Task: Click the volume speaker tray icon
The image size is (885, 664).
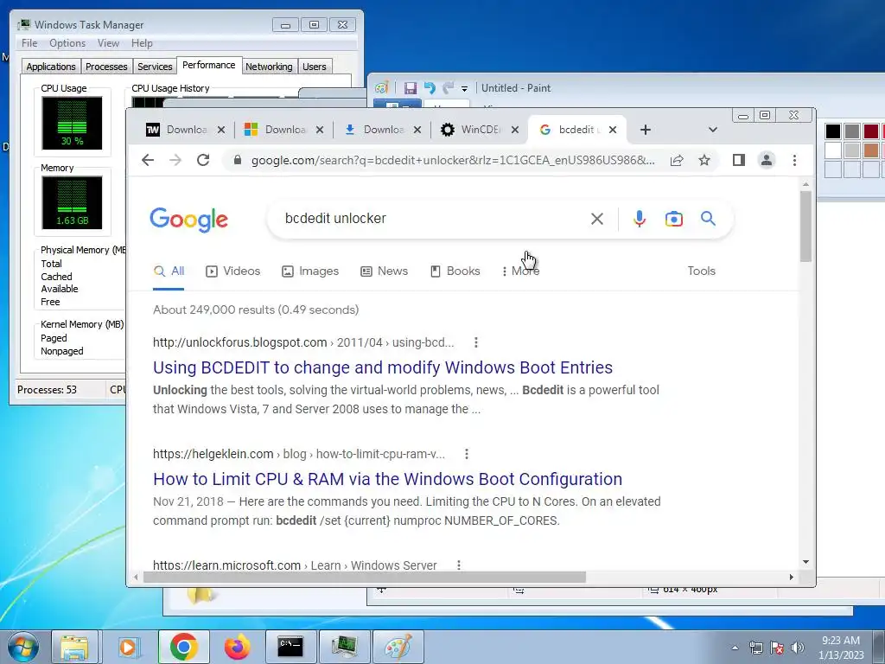Action: [x=798, y=648]
